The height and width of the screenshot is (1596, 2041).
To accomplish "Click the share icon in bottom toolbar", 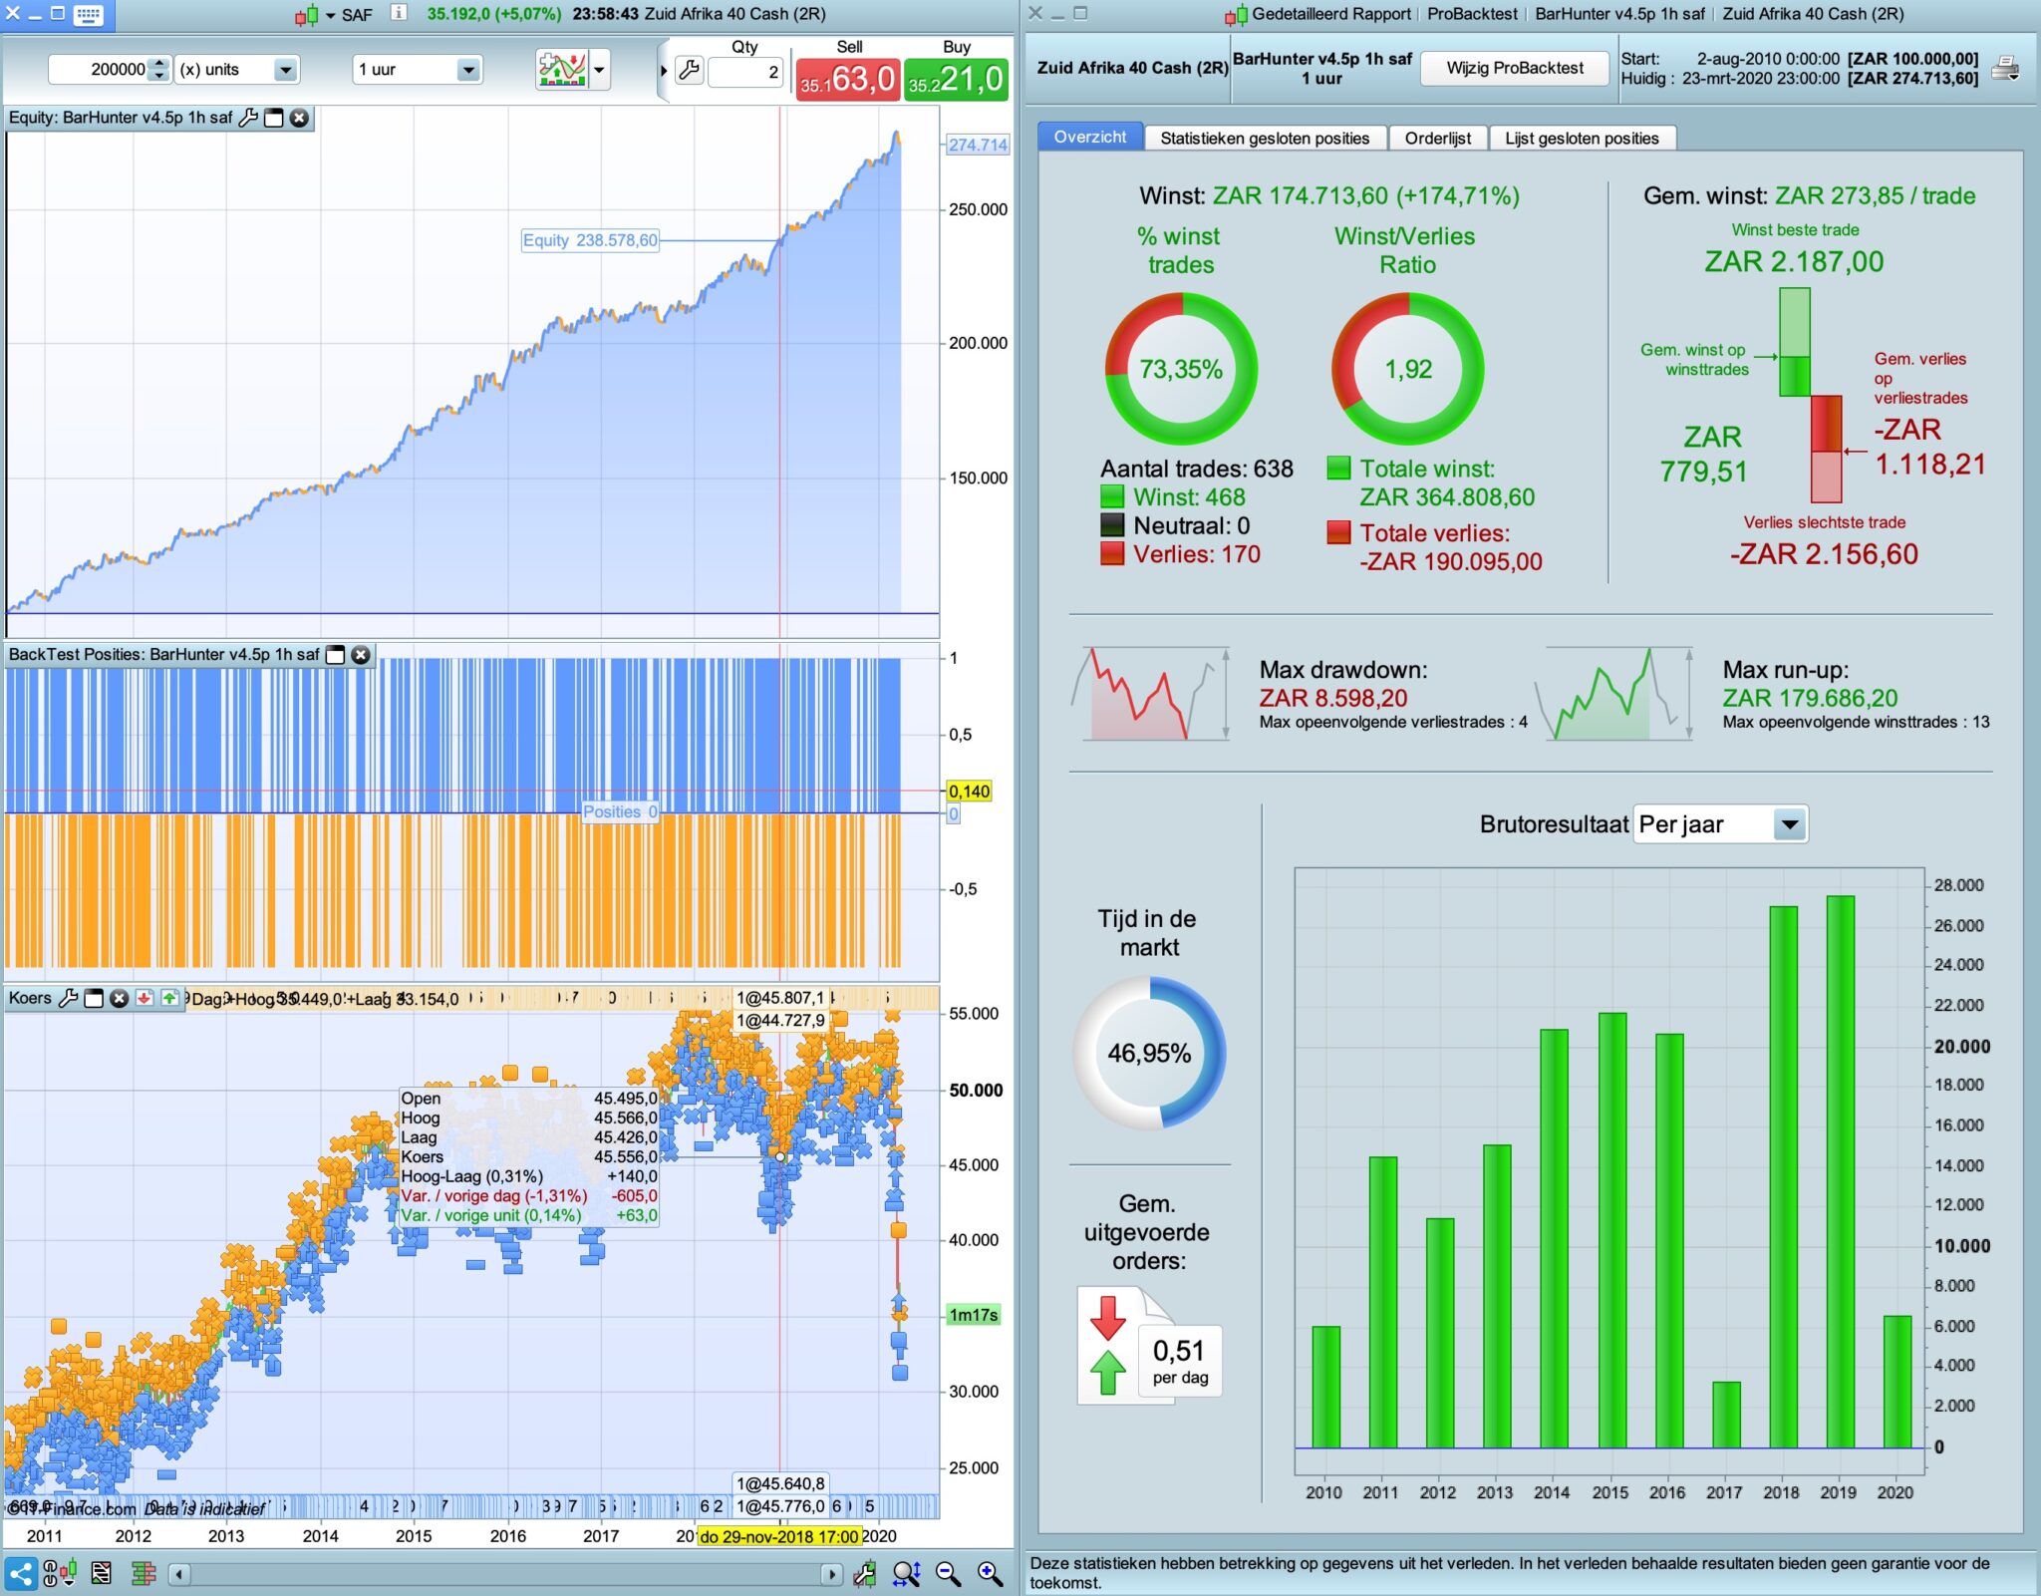I will pos(21,1574).
